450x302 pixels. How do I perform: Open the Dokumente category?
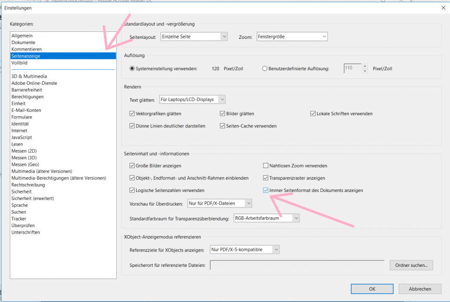(x=23, y=43)
